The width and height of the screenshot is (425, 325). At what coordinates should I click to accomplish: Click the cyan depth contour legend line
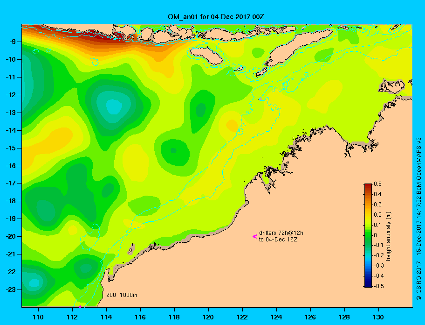(117, 300)
